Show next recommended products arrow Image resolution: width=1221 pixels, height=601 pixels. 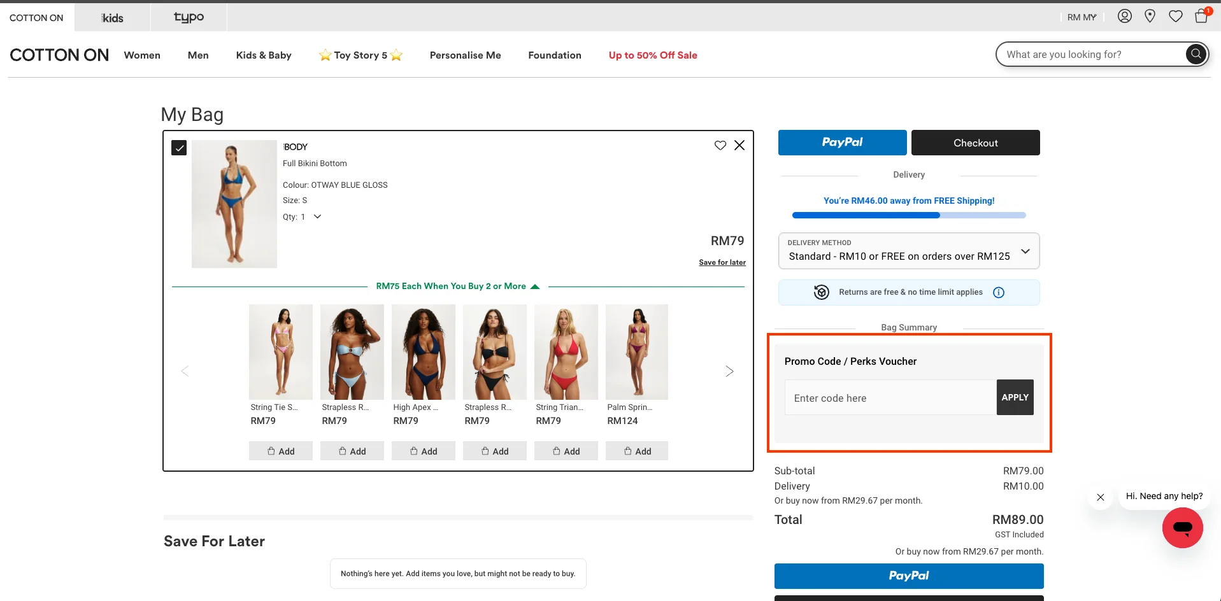coord(729,371)
